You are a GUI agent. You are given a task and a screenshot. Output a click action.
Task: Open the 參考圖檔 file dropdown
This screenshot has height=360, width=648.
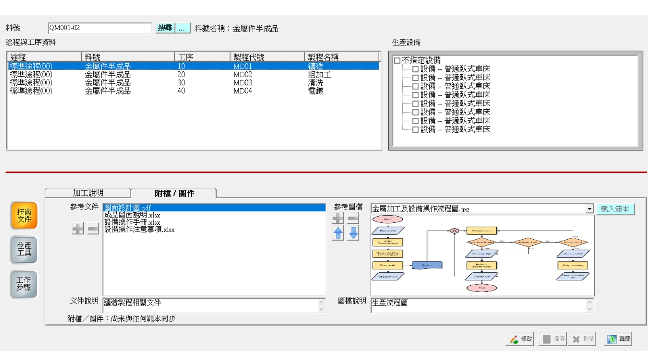click(x=589, y=209)
